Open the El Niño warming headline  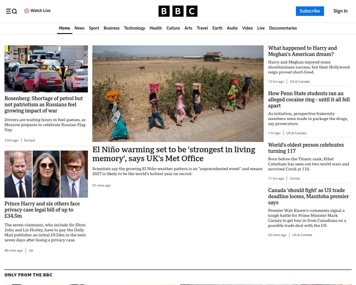pos(174,154)
